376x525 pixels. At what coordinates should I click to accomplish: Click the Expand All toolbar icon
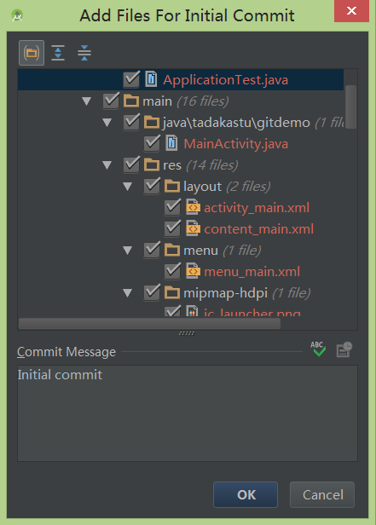coord(58,53)
